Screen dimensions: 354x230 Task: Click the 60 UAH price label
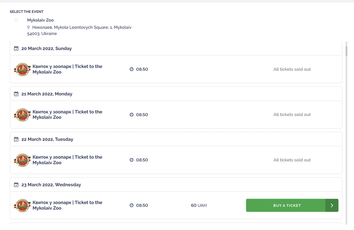(199, 205)
